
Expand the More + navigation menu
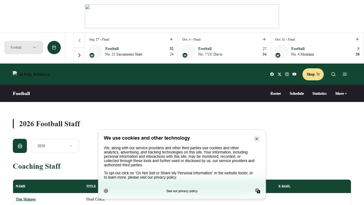(x=341, y=93)
